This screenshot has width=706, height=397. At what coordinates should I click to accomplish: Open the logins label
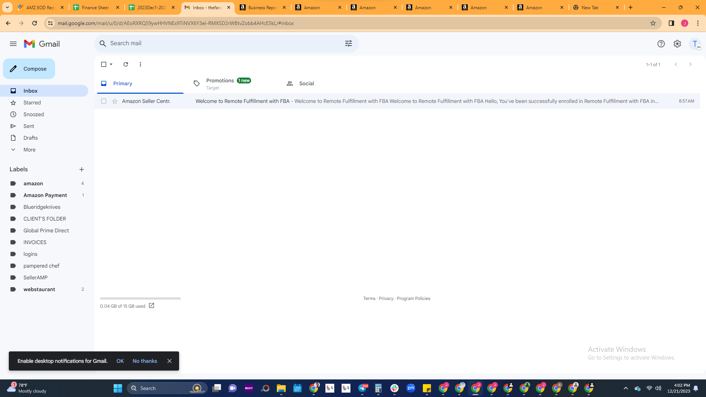tap(44, 254)
